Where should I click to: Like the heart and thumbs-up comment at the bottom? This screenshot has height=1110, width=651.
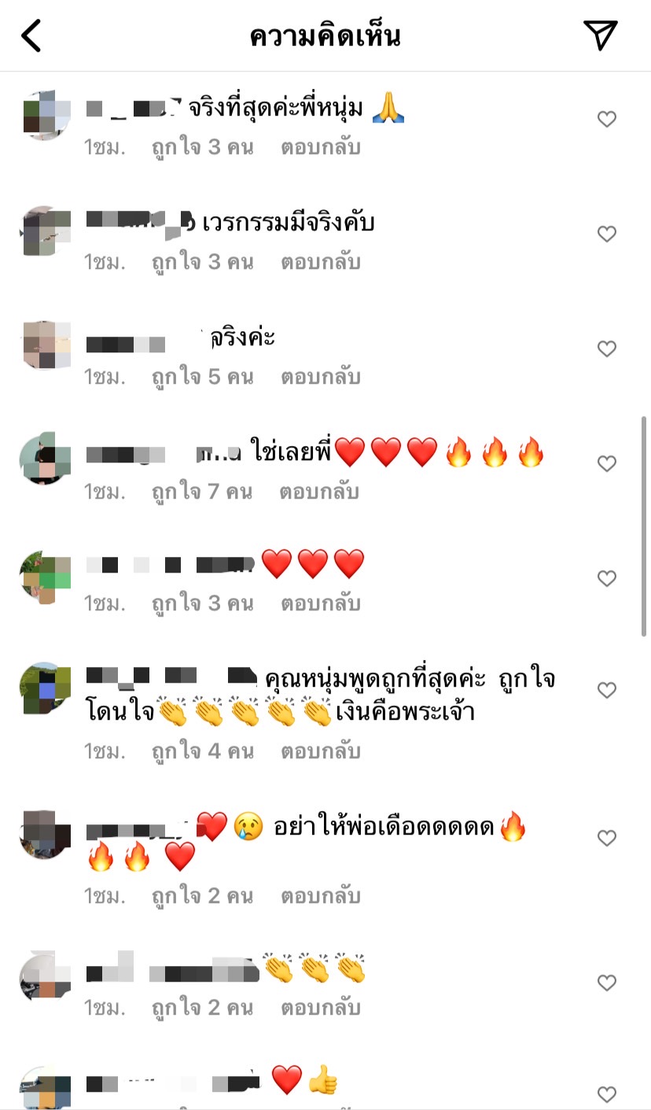pos(607,1095)
